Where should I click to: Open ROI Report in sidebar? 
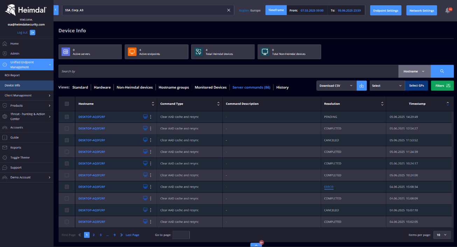click(x=12, y=75)
